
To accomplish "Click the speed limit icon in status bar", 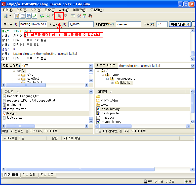I will pos(150,181).
